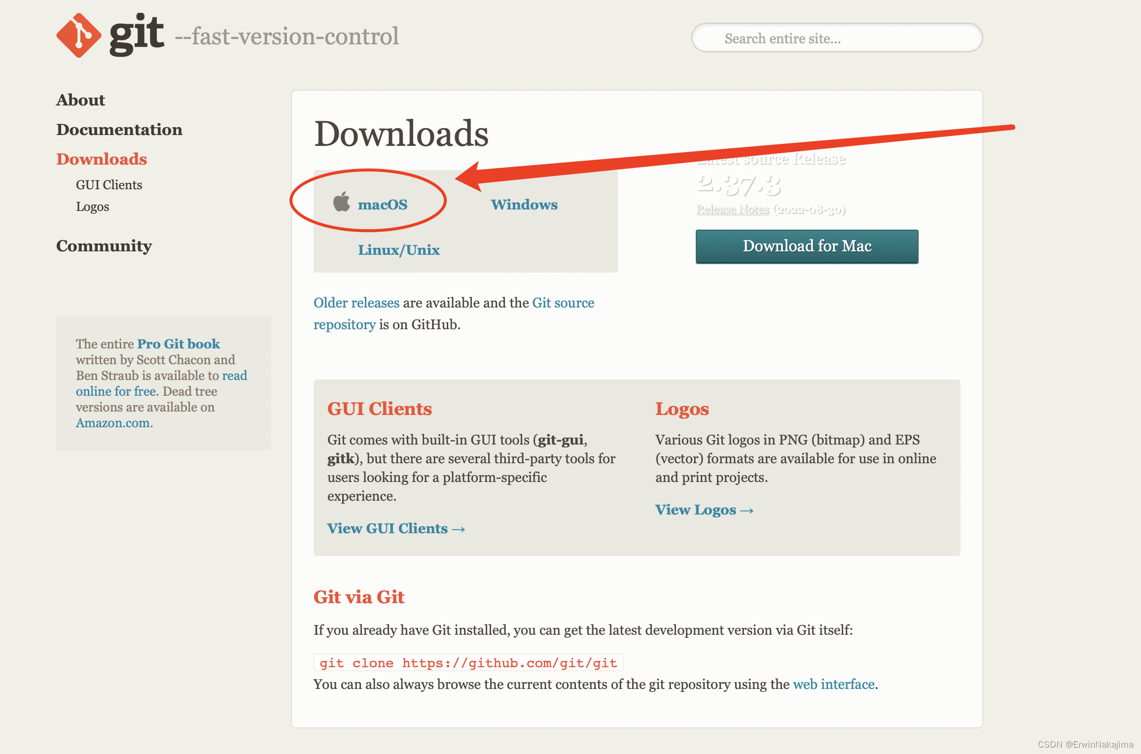Viewport: 1141px width, 754px height.
Task: Click the Apple logo icon beside macOS
Action: tap(341, 202)
